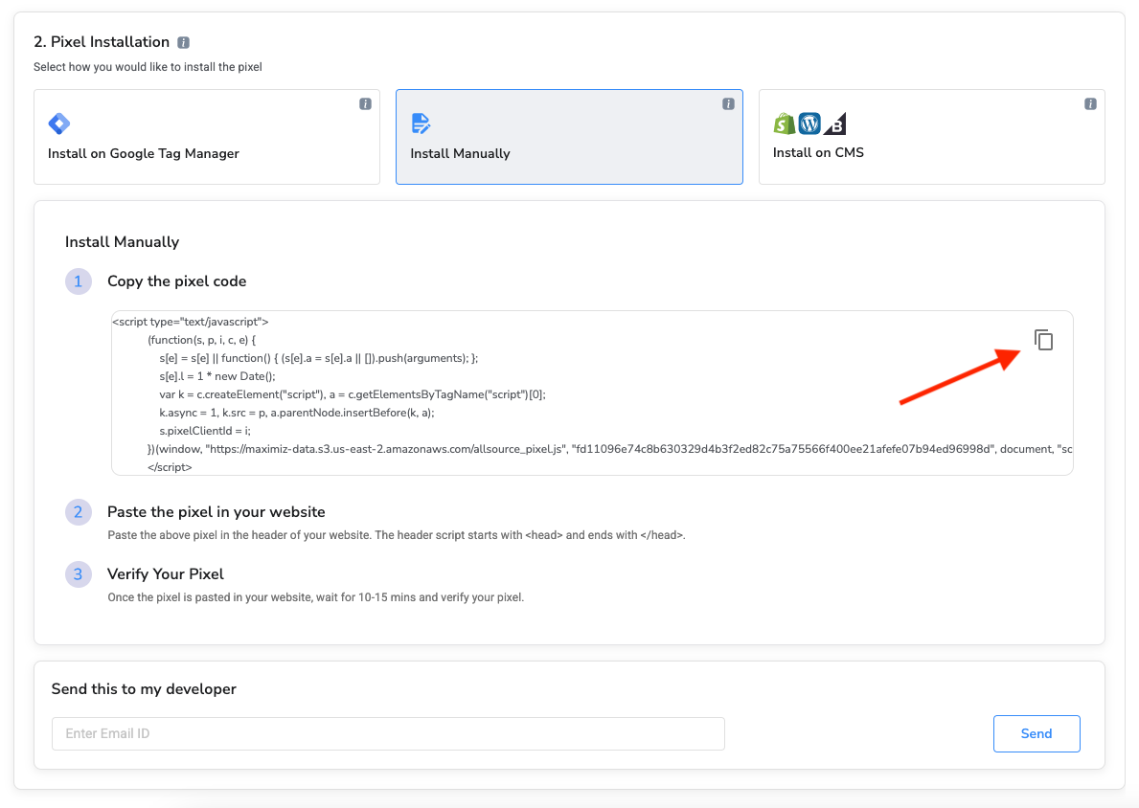
Task: Click the 'Send this to my developer' heading
Action: [144, 689]
